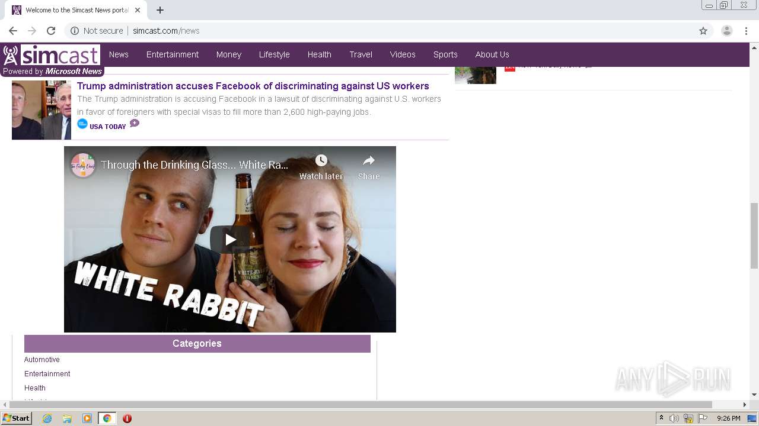The image size is (759, 426).
Task: Click the page scroll-up arrow
Action: click(x=754, y=47)
